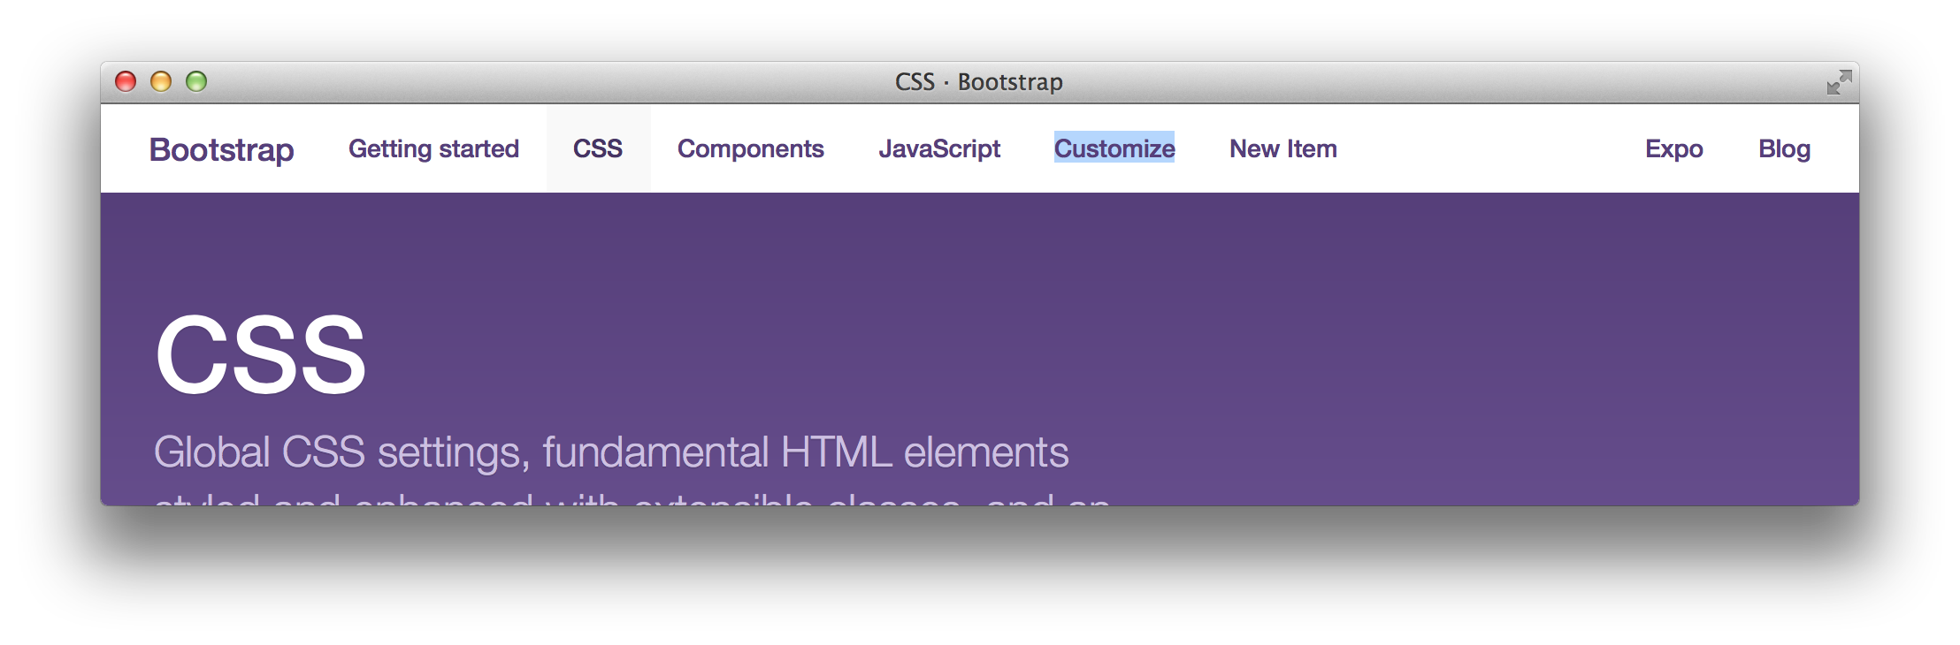Minimize window with the yellow button
The width and height of the screenshot is (1960, 645).
pos(161,81)
